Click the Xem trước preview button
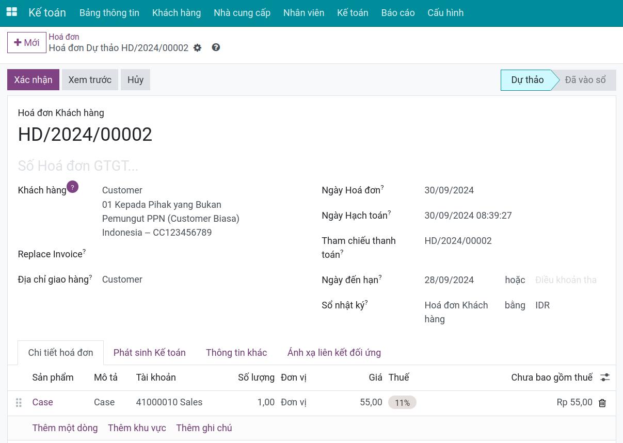 [x=90, y=80]
